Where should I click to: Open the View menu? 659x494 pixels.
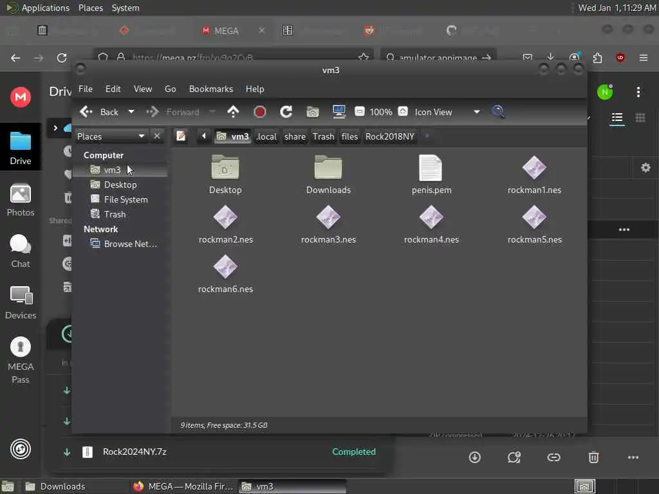tap(143, 89)
